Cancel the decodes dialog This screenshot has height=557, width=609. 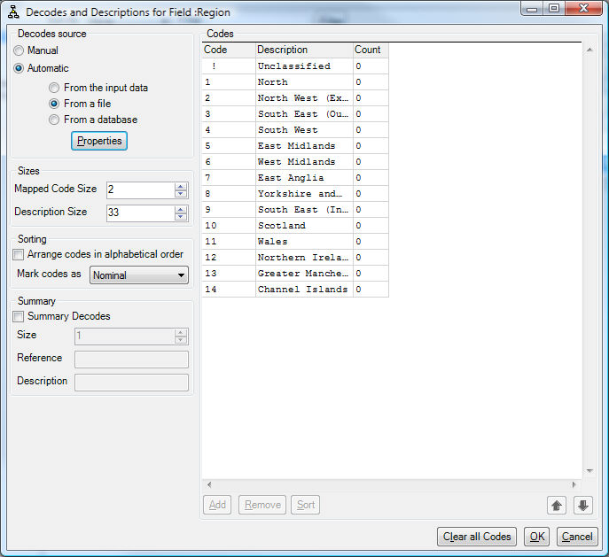577,537
